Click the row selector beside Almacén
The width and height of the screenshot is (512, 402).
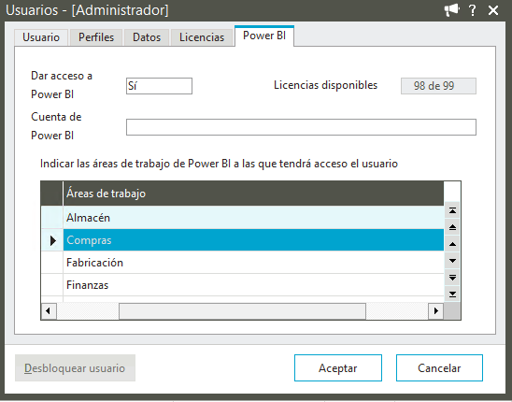(x=52, y=217)
